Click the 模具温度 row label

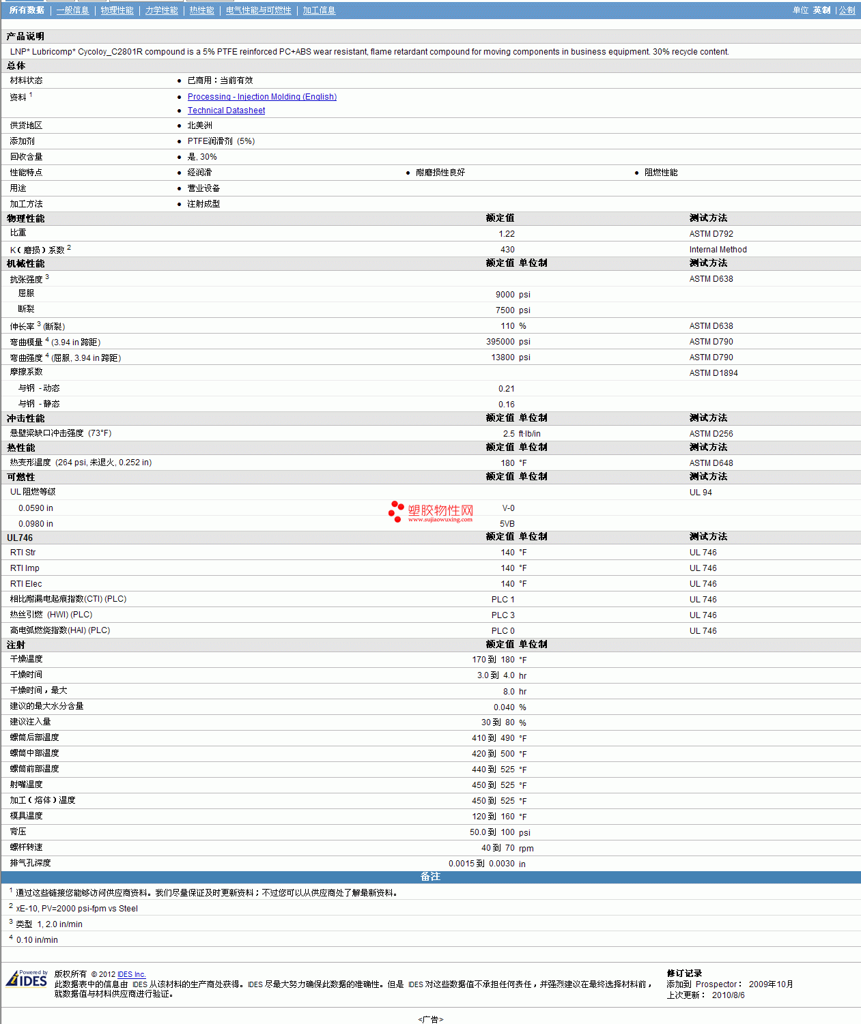pos(27,816)
